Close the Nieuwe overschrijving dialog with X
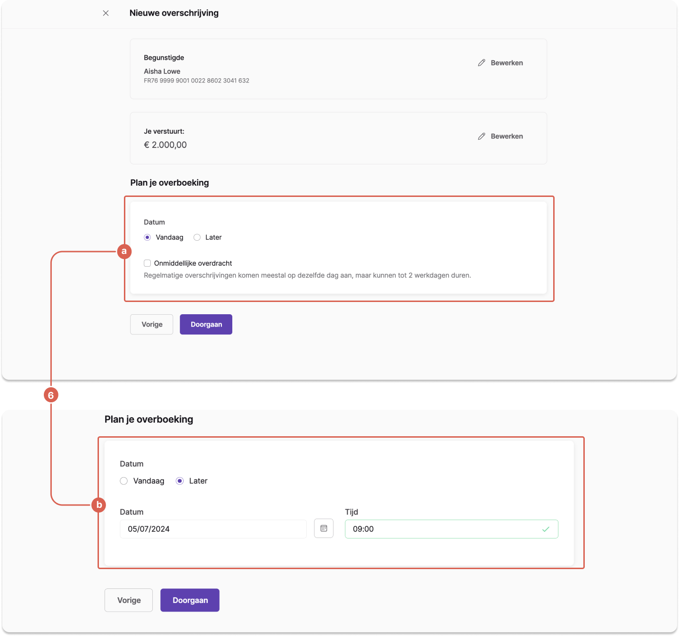The height and width of the screenshot is (636, 679). (x=106, y=13)
